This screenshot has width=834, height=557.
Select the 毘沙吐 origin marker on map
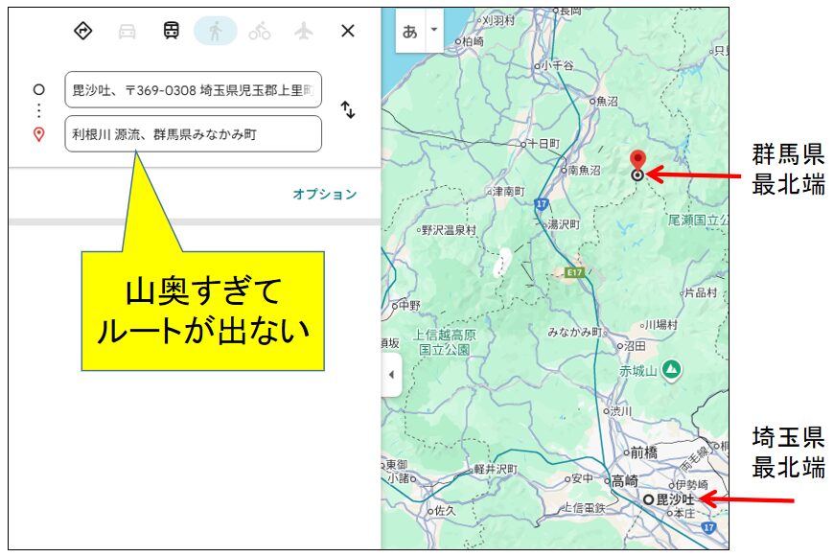(649, 499)
